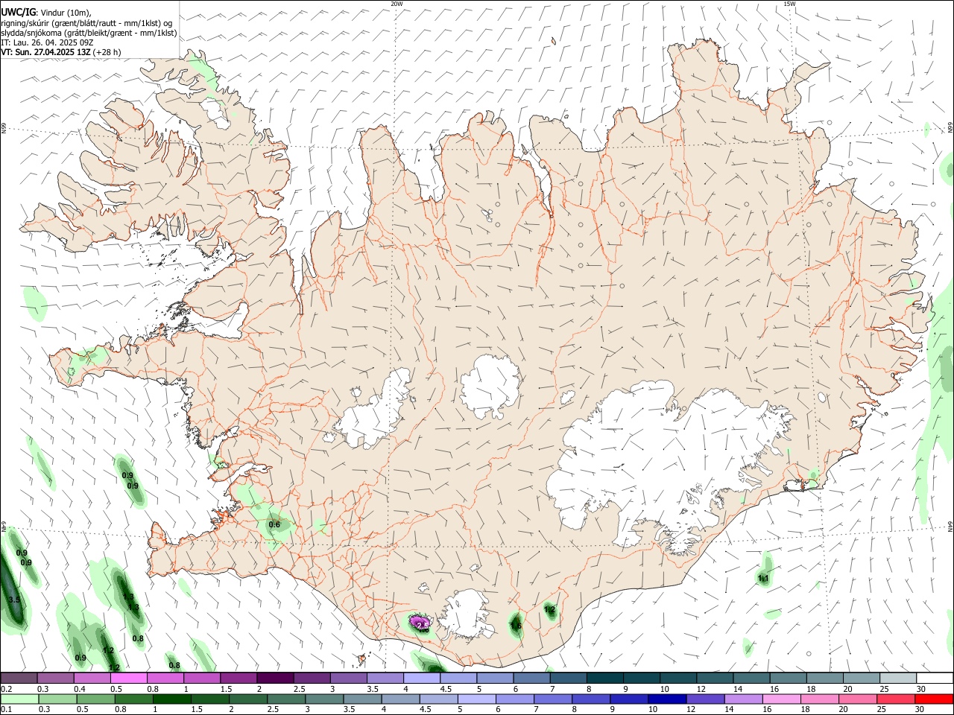Screen dimensions: 954x715
Task: Click the '0.2' label under the upper legend row
Action: [x=6, y=689]
